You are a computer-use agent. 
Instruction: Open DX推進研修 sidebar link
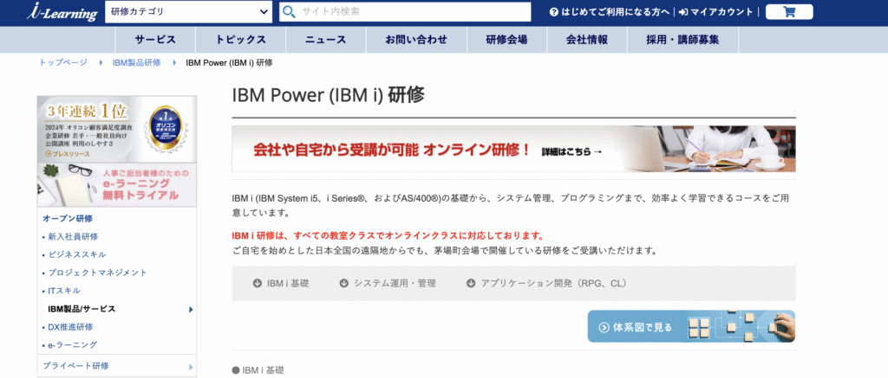click(x=70, y=327)
